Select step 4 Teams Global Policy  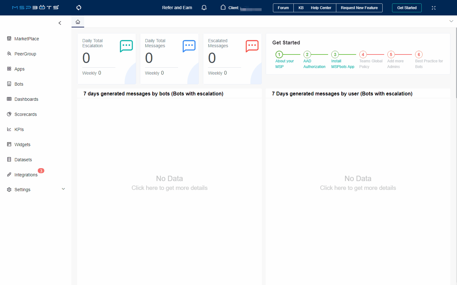coord(363,54)
